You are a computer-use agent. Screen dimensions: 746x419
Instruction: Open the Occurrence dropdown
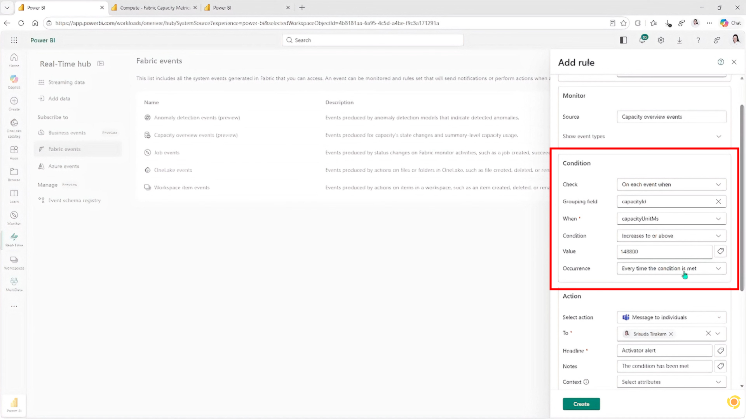point(671,268)
